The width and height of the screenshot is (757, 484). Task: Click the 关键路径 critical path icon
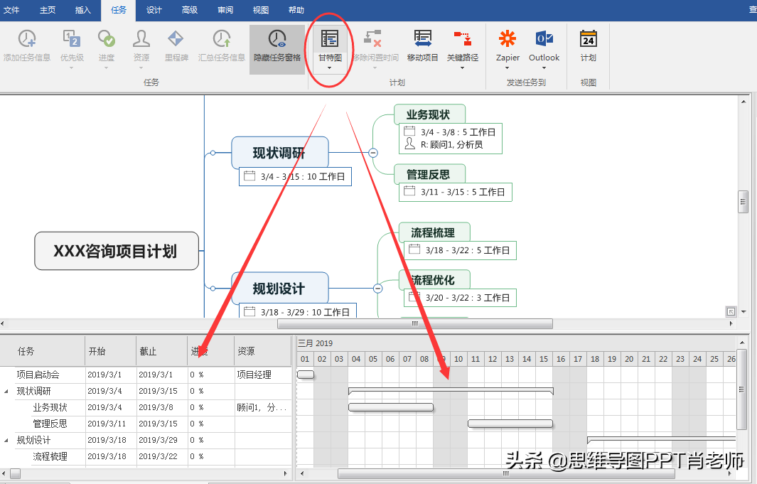[463, 38]
